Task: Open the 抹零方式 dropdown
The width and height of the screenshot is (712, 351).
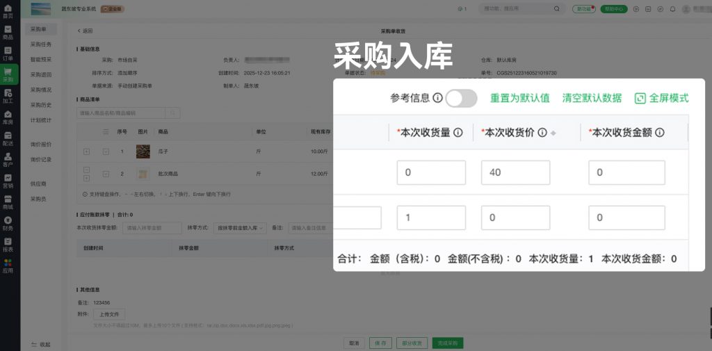Action: [x=240, y=228]
